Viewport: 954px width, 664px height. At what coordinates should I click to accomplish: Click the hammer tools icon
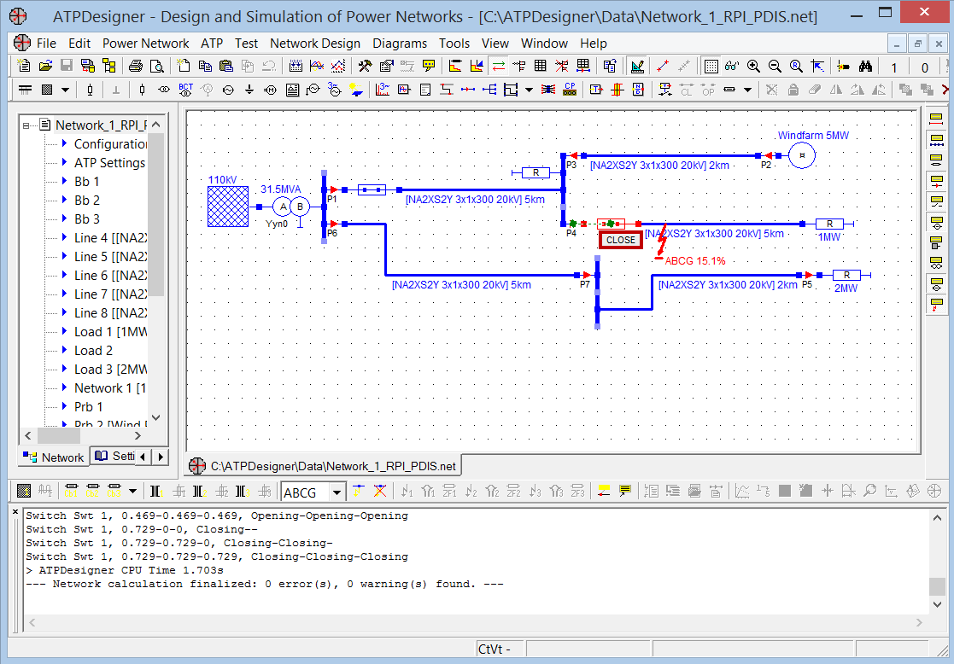click(365, 66)
